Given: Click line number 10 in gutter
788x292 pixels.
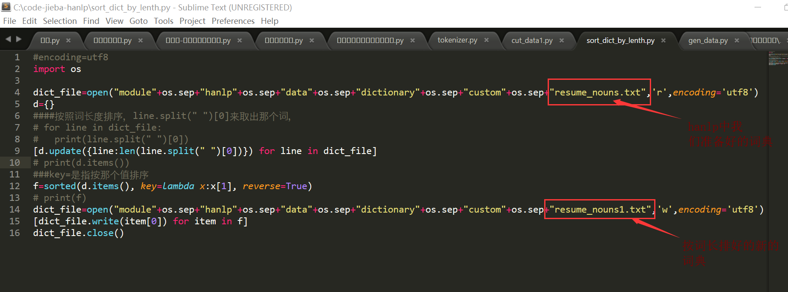Looking at the screenshot, I should pos(14,163).
